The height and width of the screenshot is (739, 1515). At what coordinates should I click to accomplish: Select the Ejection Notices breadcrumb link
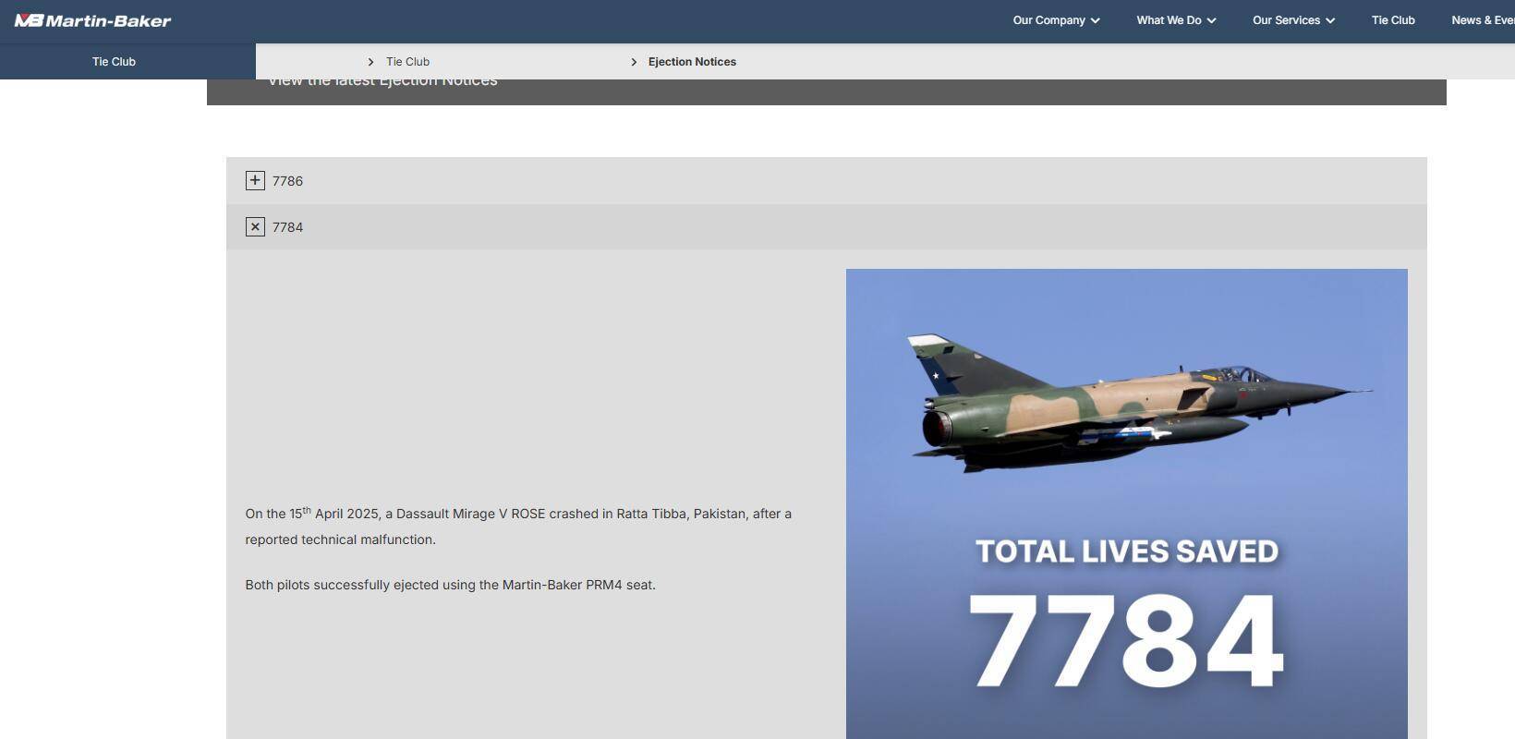[692, 62]
